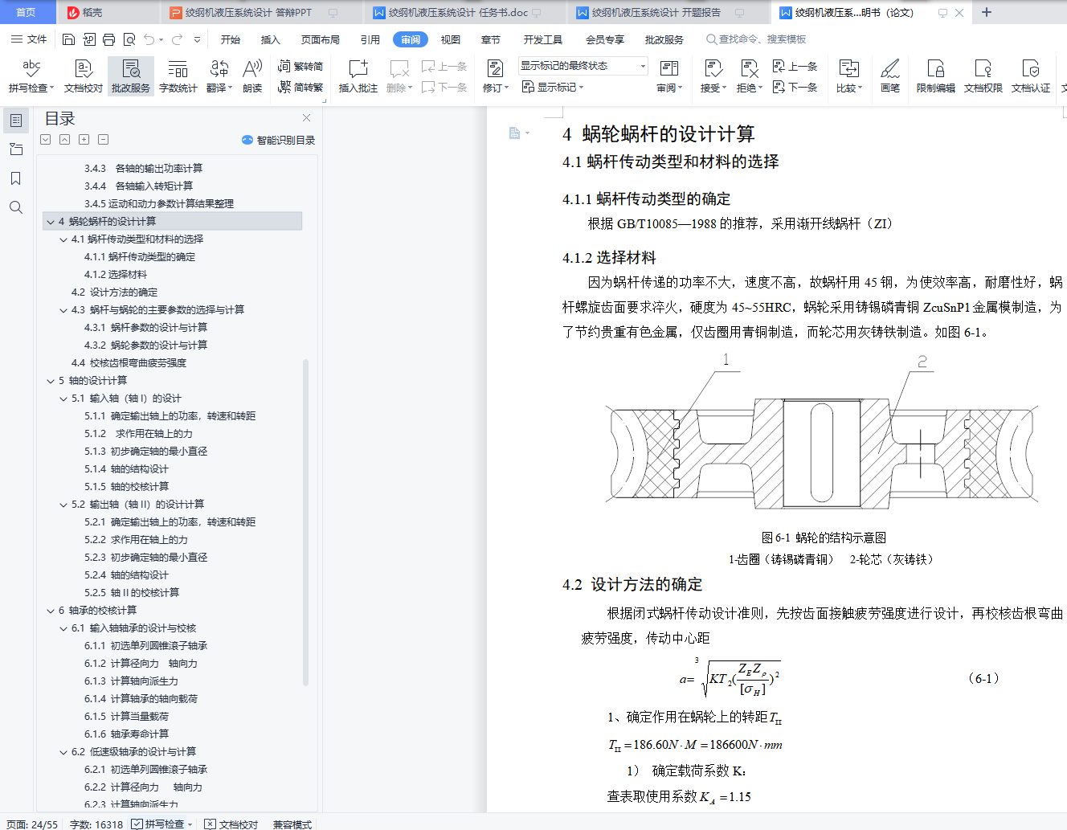Open the 文件 menu
Viewport: 1067px width, 830px height.
coord(29,39)
